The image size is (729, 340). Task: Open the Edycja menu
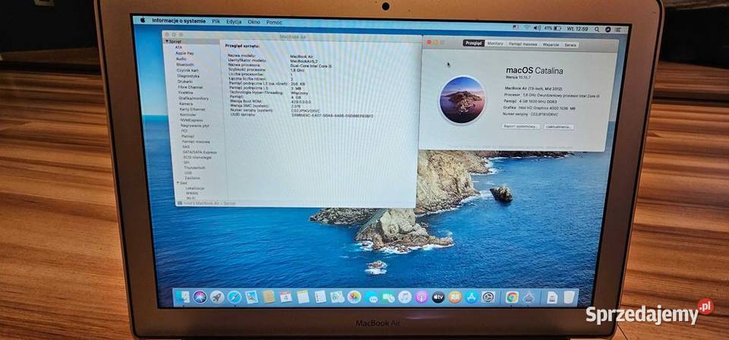[234, 22]
